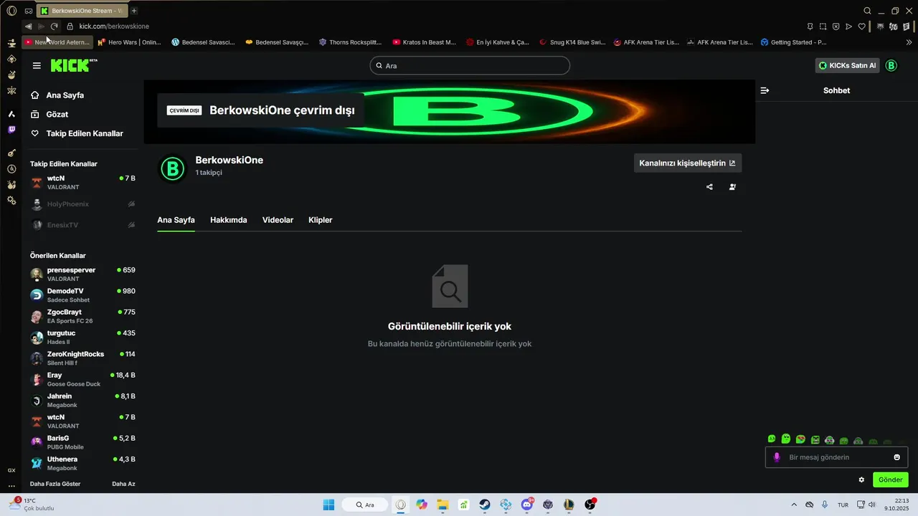Click the pin icon in address bar
This screenshot has height=516, width=918.
(x=810, y=27)
